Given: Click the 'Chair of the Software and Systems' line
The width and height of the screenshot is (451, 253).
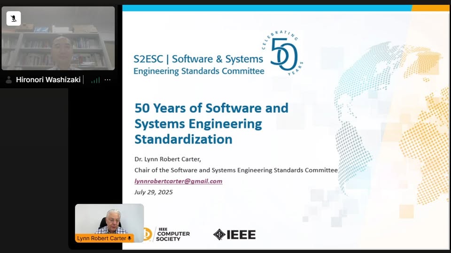Looking at the screenshot, I should 236,170.
